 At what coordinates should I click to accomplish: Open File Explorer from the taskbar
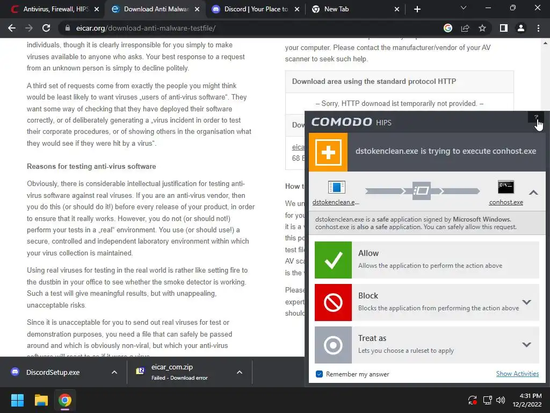[41, 400]
